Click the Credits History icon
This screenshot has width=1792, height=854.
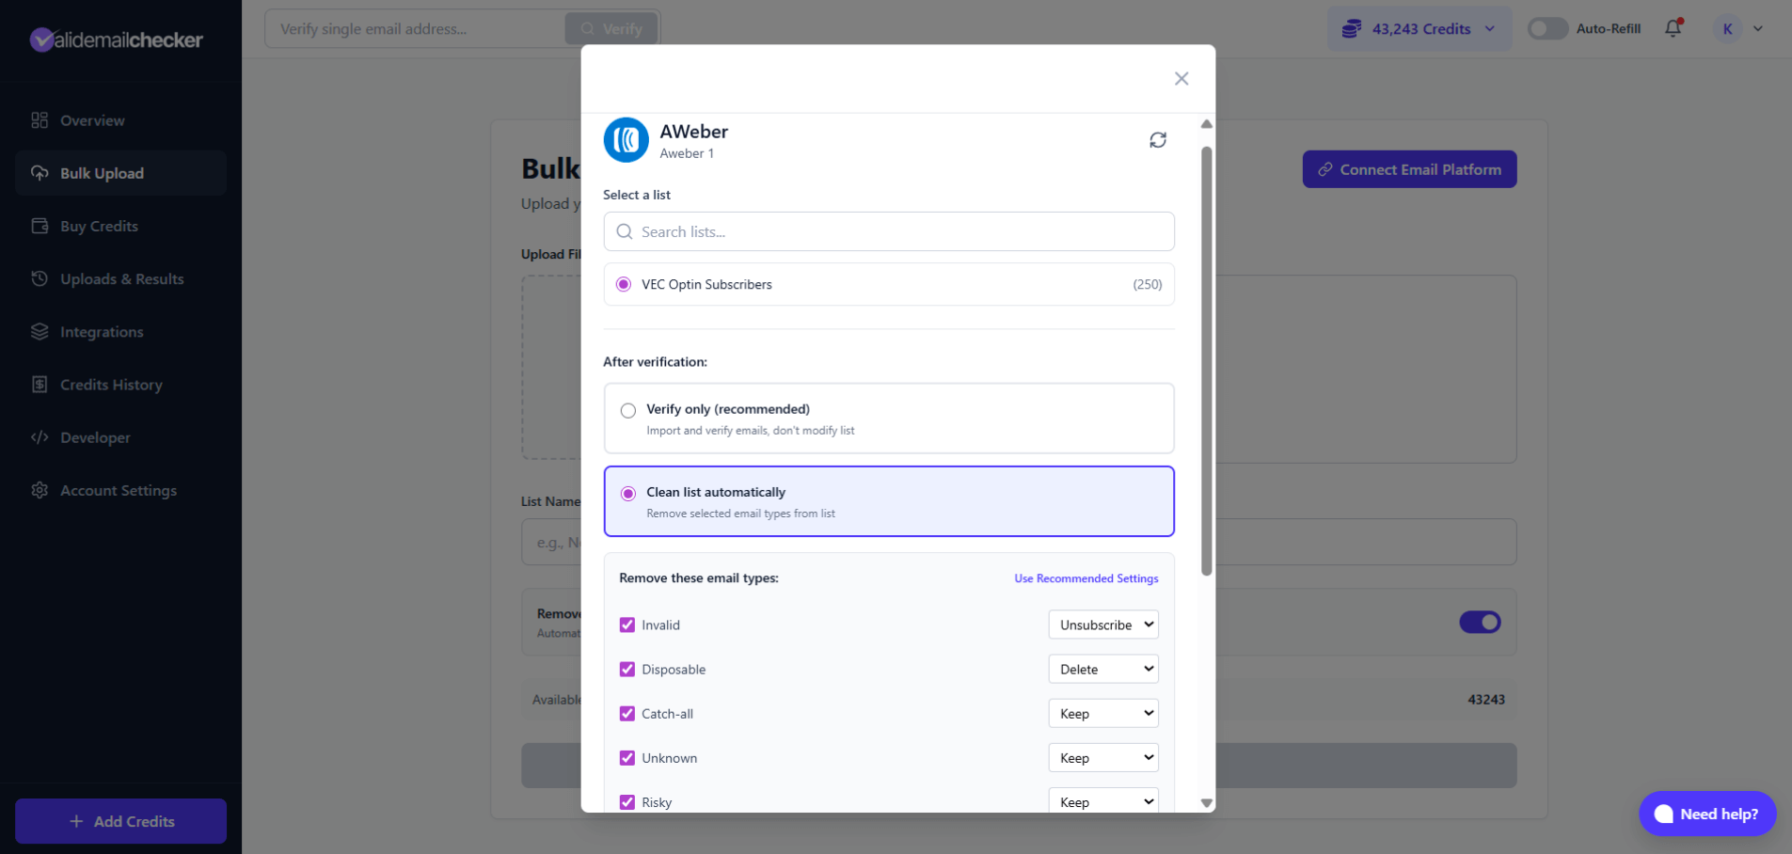(x=39, y=384)
